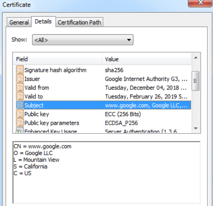Screen dimensions: 213x206
Task: Click the Public key field icon
Action: (x=20, y=114)
